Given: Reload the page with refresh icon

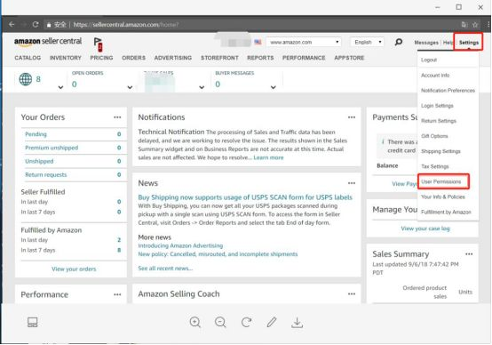Looking at the screenshot, I should (36, 24).
